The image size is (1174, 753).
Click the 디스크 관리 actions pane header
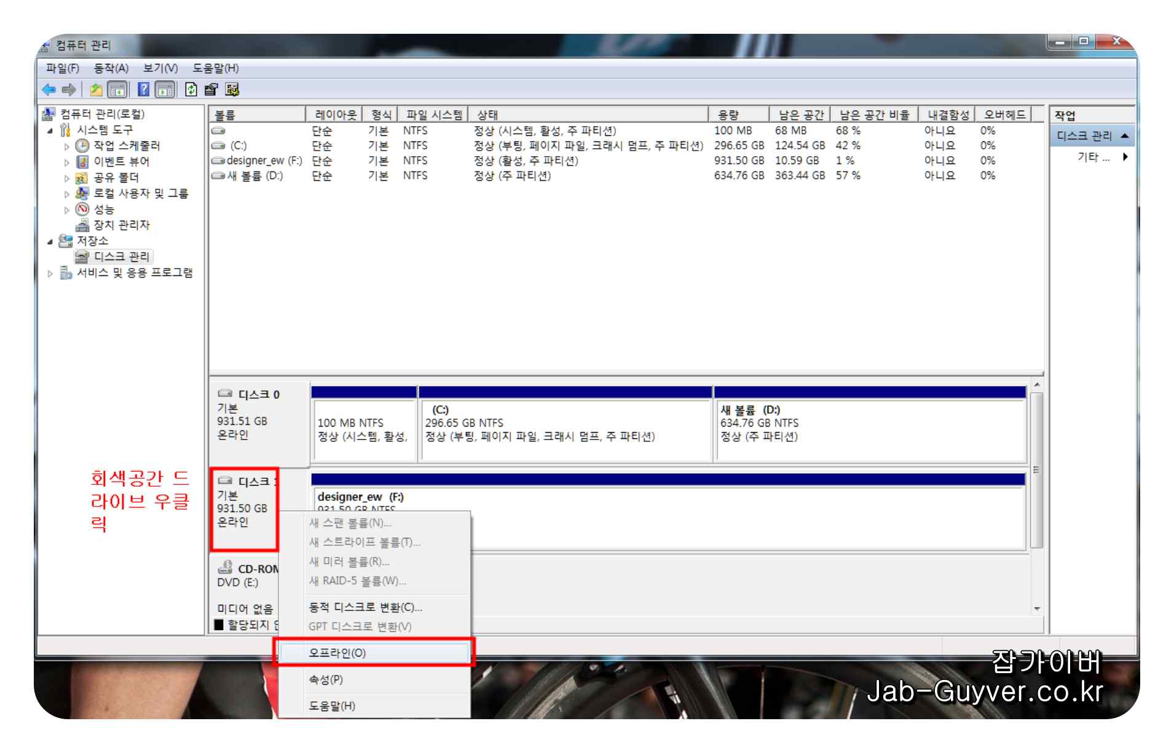(1092, 136)
